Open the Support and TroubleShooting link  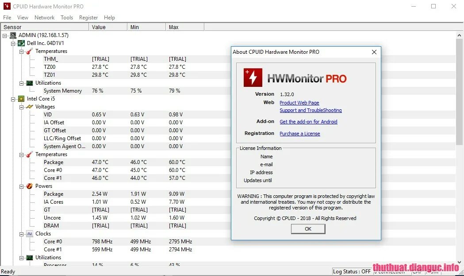pyautogui.click(x=311, y=110)
